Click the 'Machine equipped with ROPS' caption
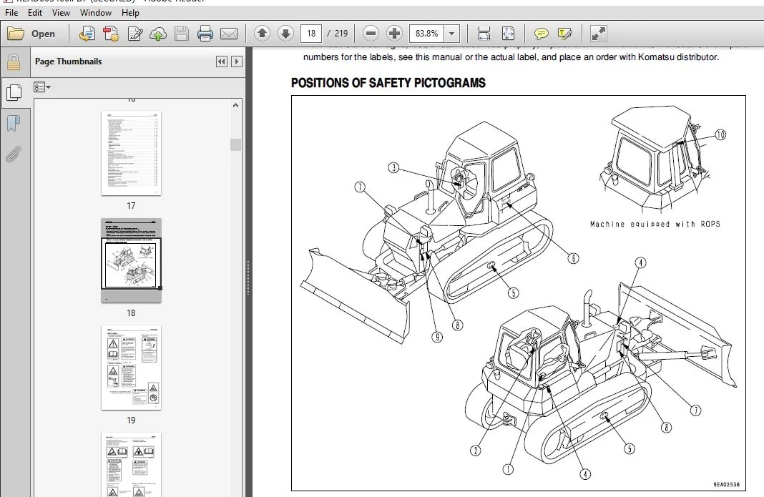The width and height of the screenshot is (764, 497). point(655,224)
